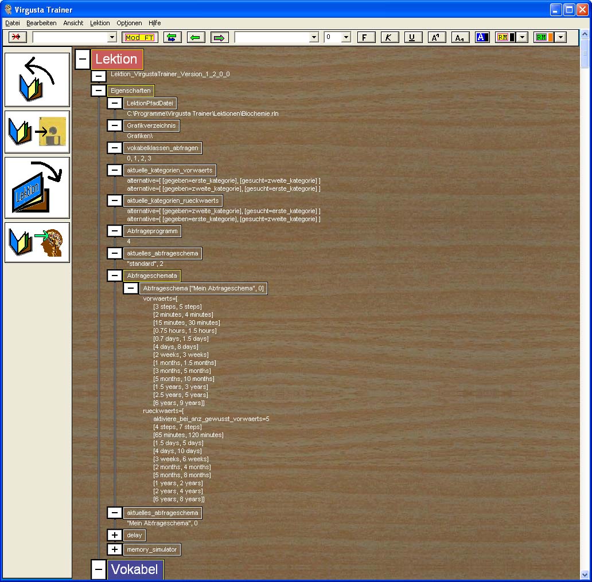Click the Lektion folder sidebar icon
The width and height of the screenshot is (592, 582).
point(37,187)
